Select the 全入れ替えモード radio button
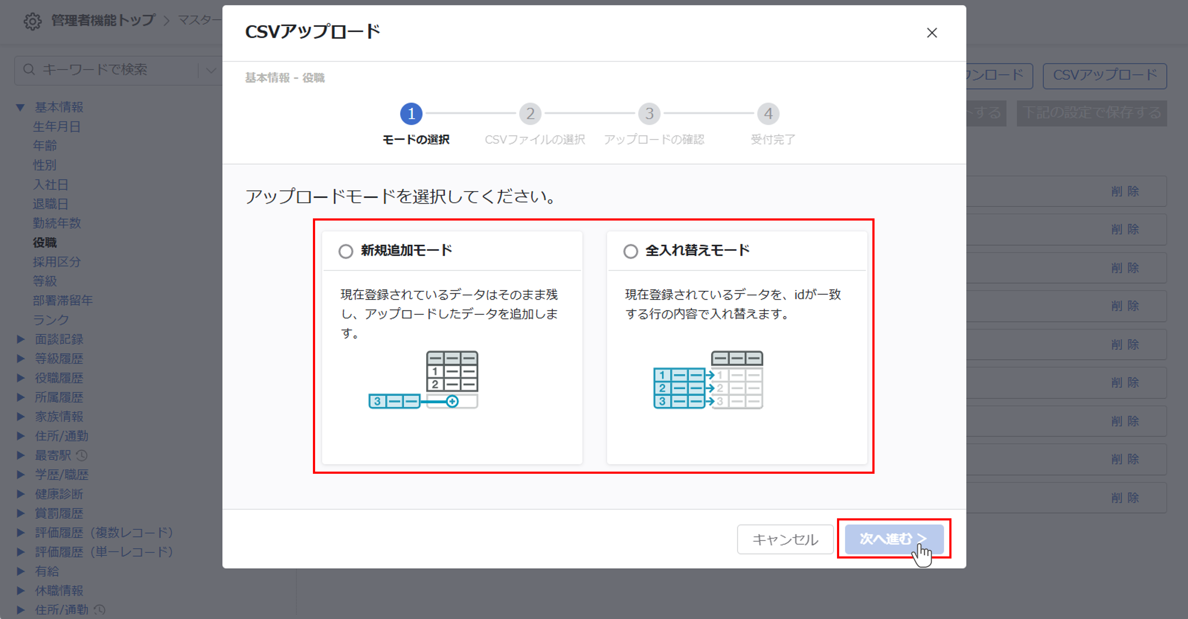The image size is (1188, 619). (630, 251)
